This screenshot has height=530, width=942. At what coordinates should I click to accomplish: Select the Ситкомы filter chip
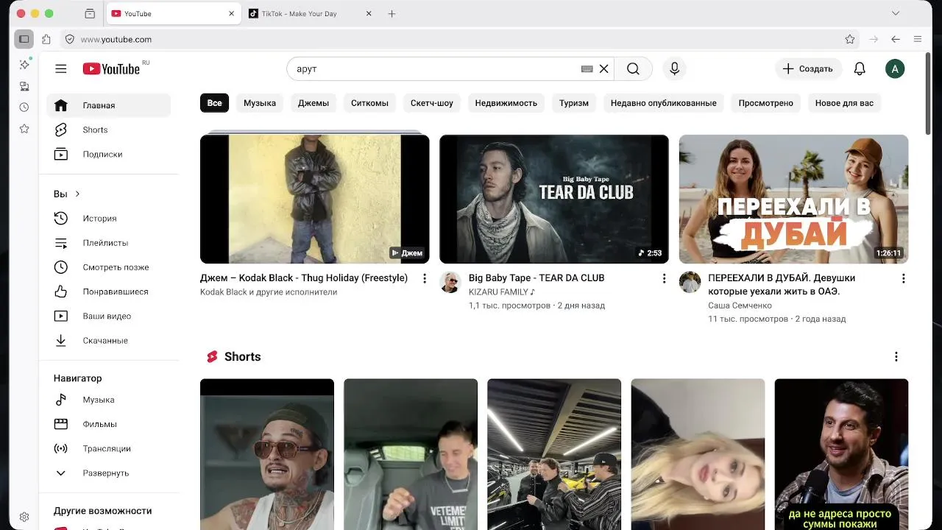[x=369, y=103]
